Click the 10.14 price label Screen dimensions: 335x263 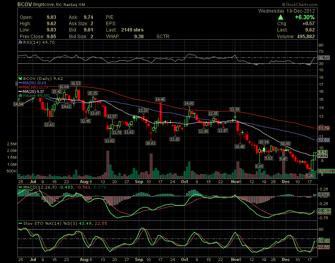point(264,142)
